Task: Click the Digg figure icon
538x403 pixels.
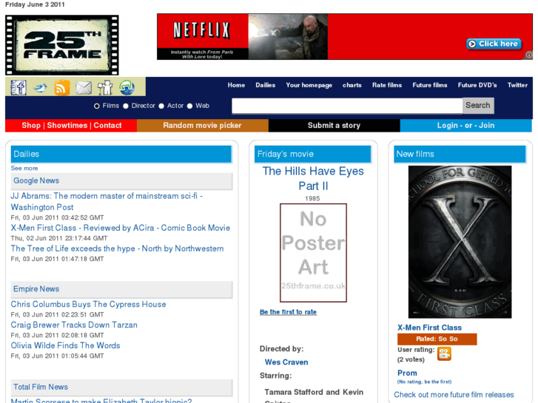Action: click(105, 87)
